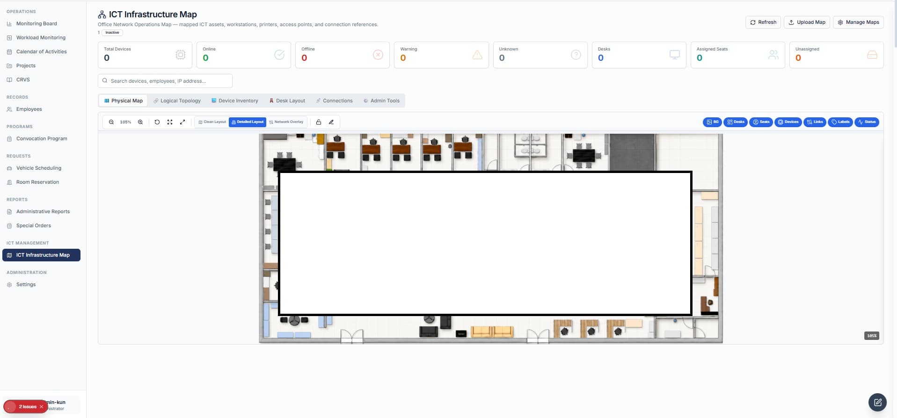Screen dimensions: 897x418
Task: Toggle the Links layer visibility
Action: click(815, 122)
